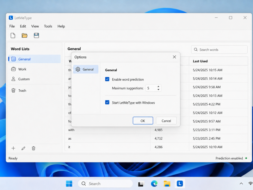This screenshot has width=253, height=190.
Task: Select the 'it' word row
Action: click(x=156, y=147)
